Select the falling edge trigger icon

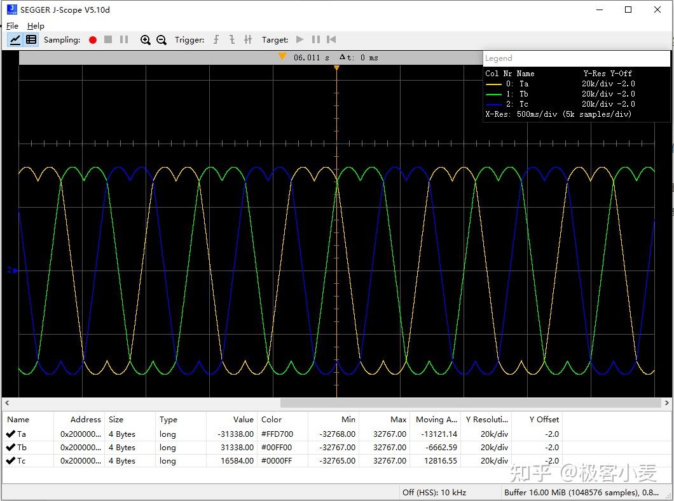232,39
